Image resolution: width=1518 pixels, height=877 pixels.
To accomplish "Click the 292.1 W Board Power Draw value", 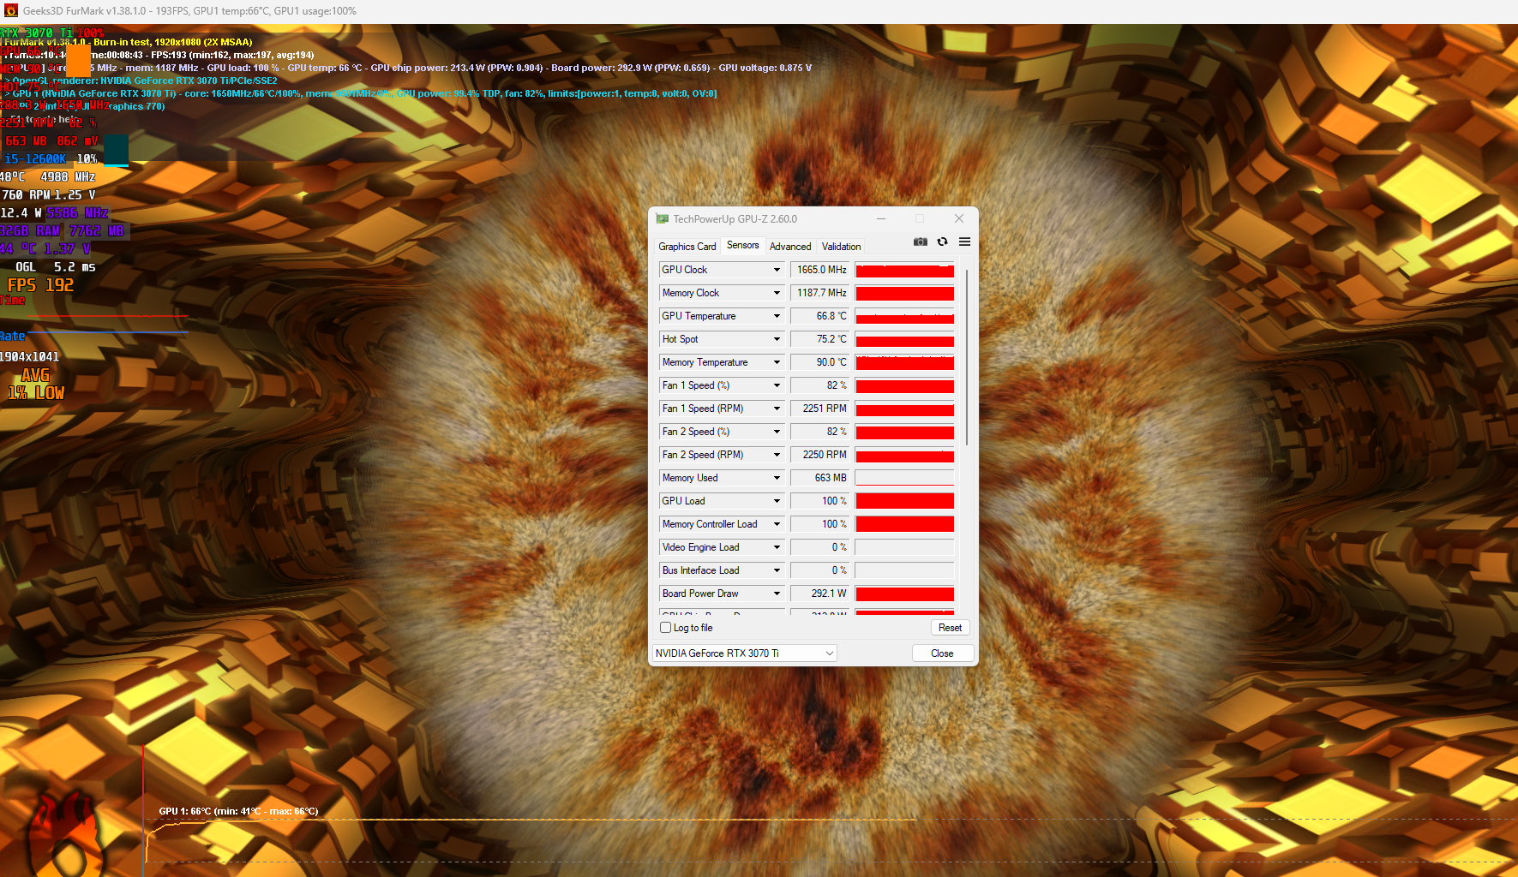I will coord(819,594).
